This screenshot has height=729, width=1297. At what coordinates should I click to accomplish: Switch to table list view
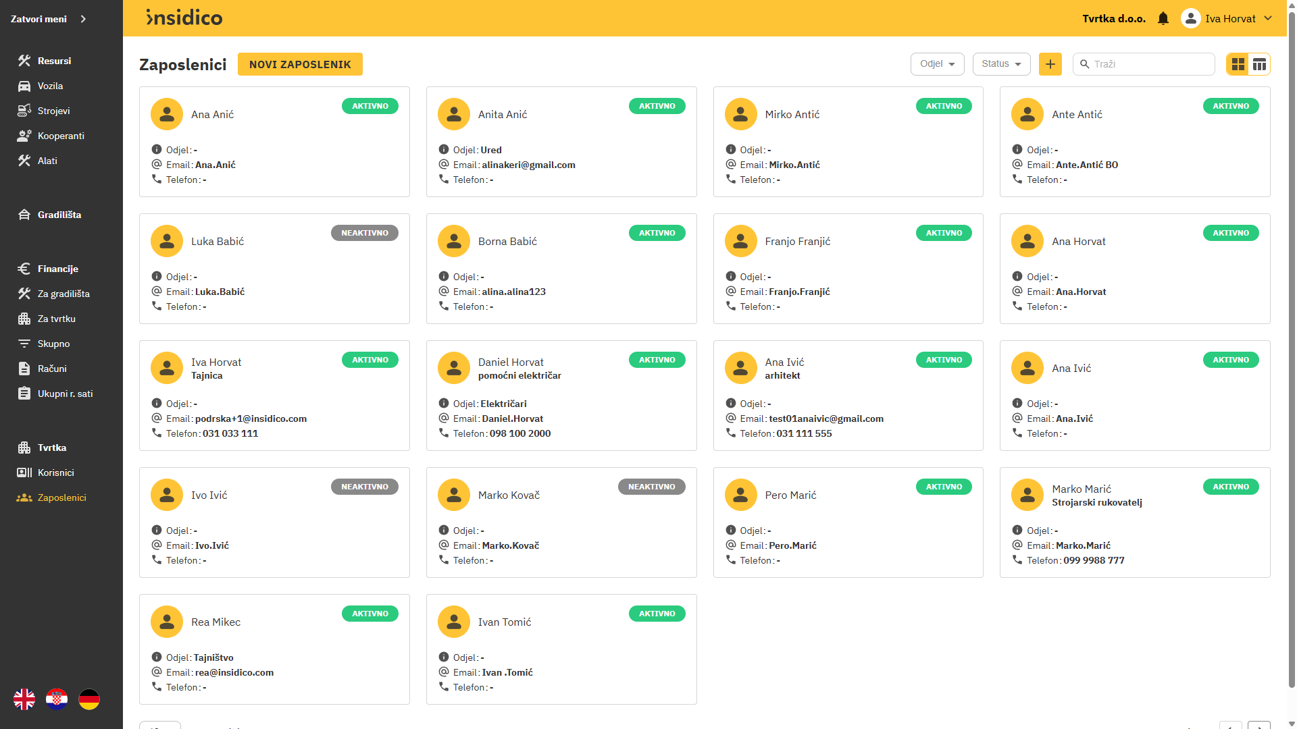pos(1259,64)
